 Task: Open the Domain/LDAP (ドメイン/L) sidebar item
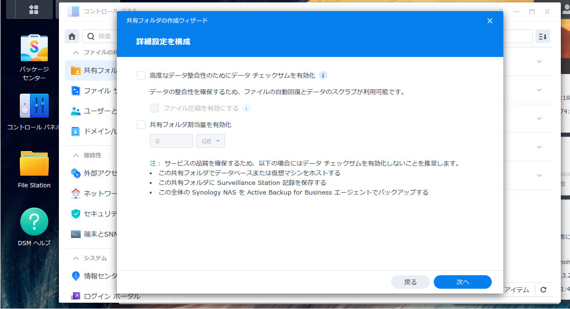(x=91, y=131)
